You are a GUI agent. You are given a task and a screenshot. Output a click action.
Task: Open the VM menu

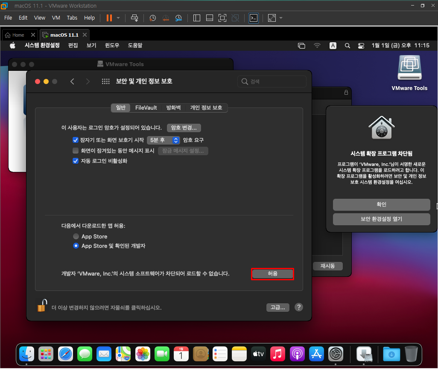(56, 18)
